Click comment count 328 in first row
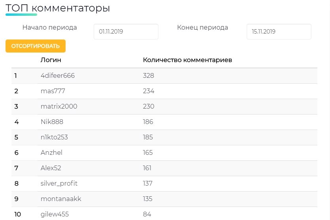Image resolution: width=330 pixels, height=220 pixels. tap(149, 75)
